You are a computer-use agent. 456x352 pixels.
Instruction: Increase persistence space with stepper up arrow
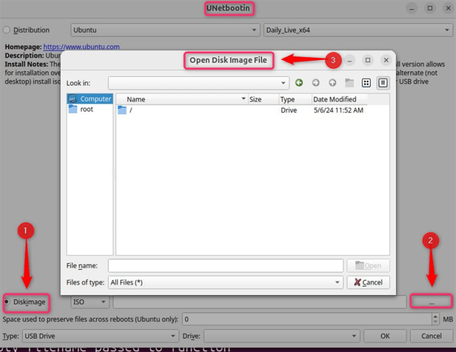(435, 316)
